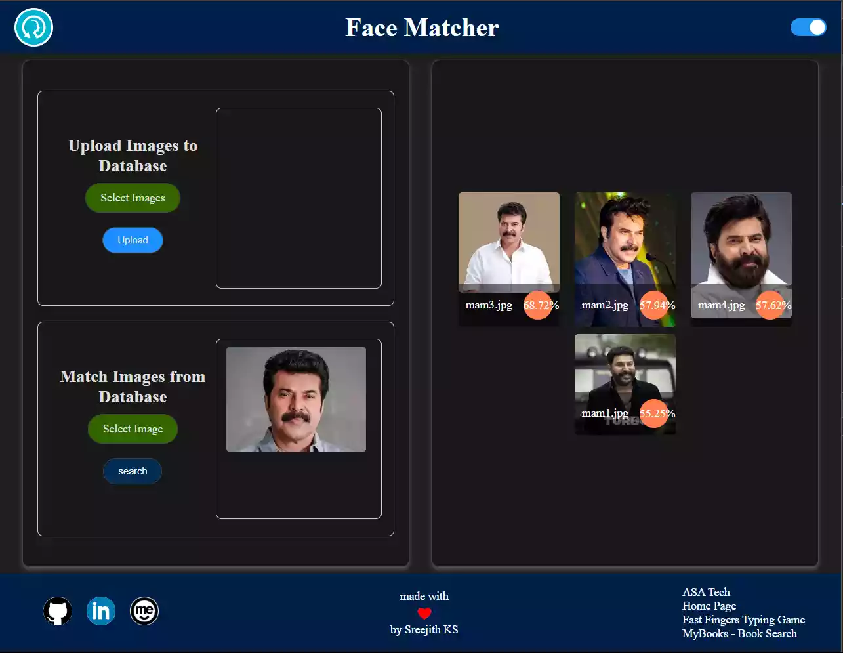The height and width of the screenshot is (653, 843).
Task: Toggle the theme switch in header
Action: (x=808, y=27)
